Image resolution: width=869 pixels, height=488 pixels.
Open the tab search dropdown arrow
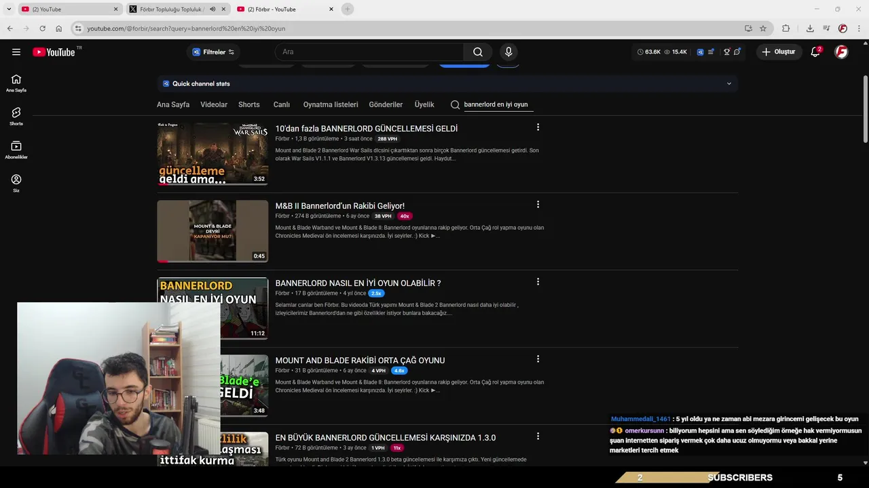9,9
